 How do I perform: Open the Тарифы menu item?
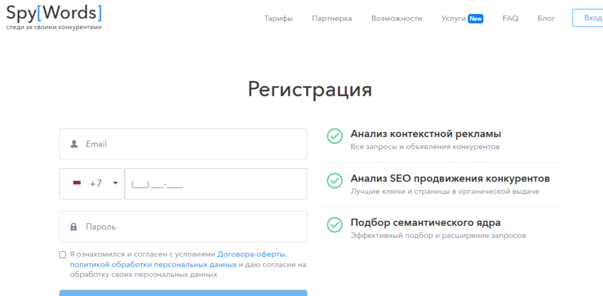point(279,18)
